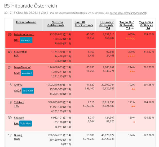Sort by Tag in % / Ø Stücke '14

147,25
